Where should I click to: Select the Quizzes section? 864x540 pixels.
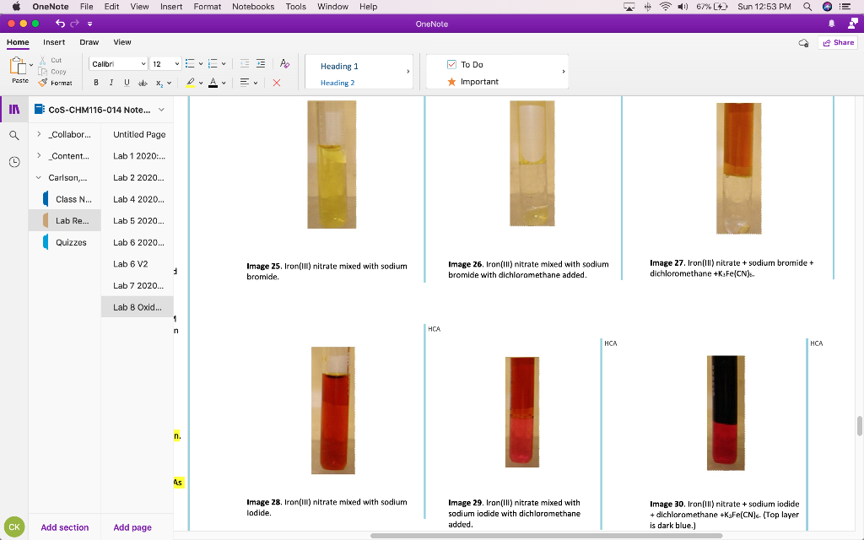pyautogui.click(x=69, y=242)
